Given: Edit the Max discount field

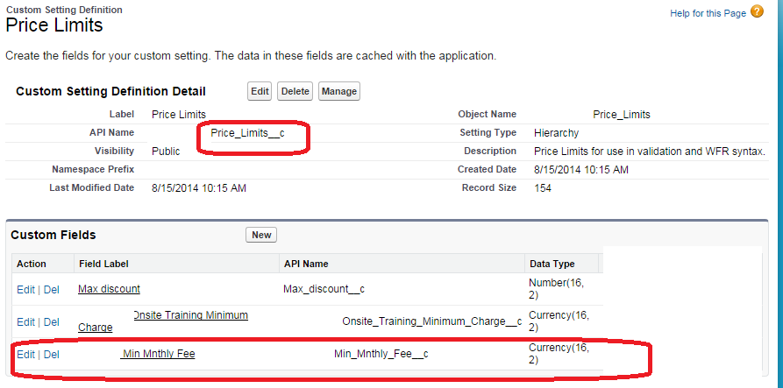Looking at the screenshot, I should [x=25, y=289].
